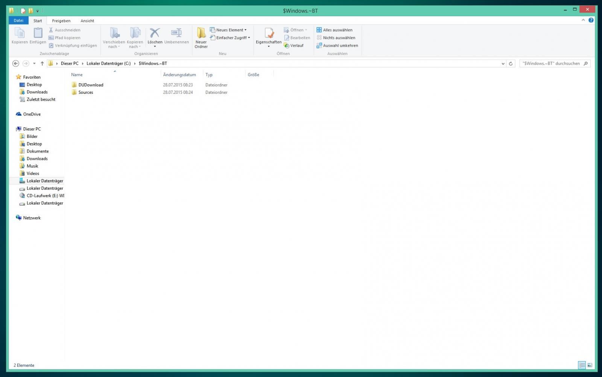Open recent locations dropdown arrow

(x=34, y=63)
